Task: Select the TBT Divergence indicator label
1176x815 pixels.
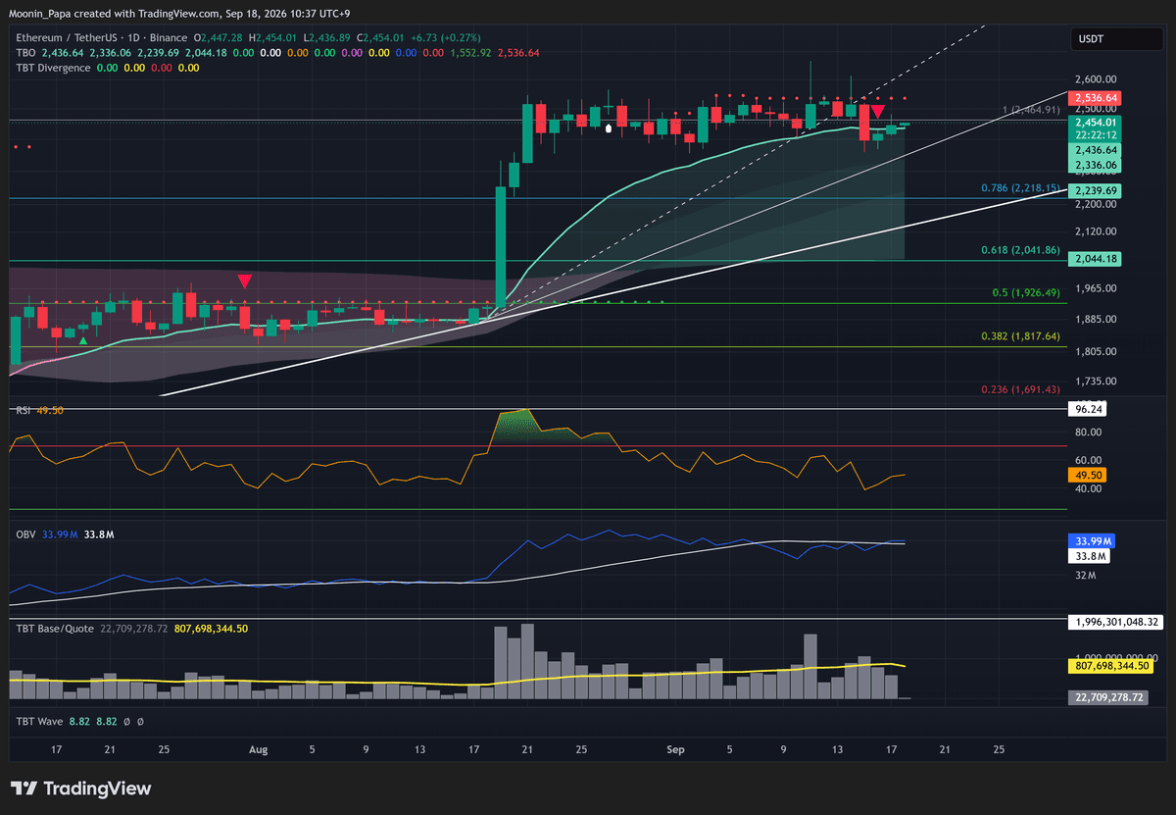Action: pos(53,68)
